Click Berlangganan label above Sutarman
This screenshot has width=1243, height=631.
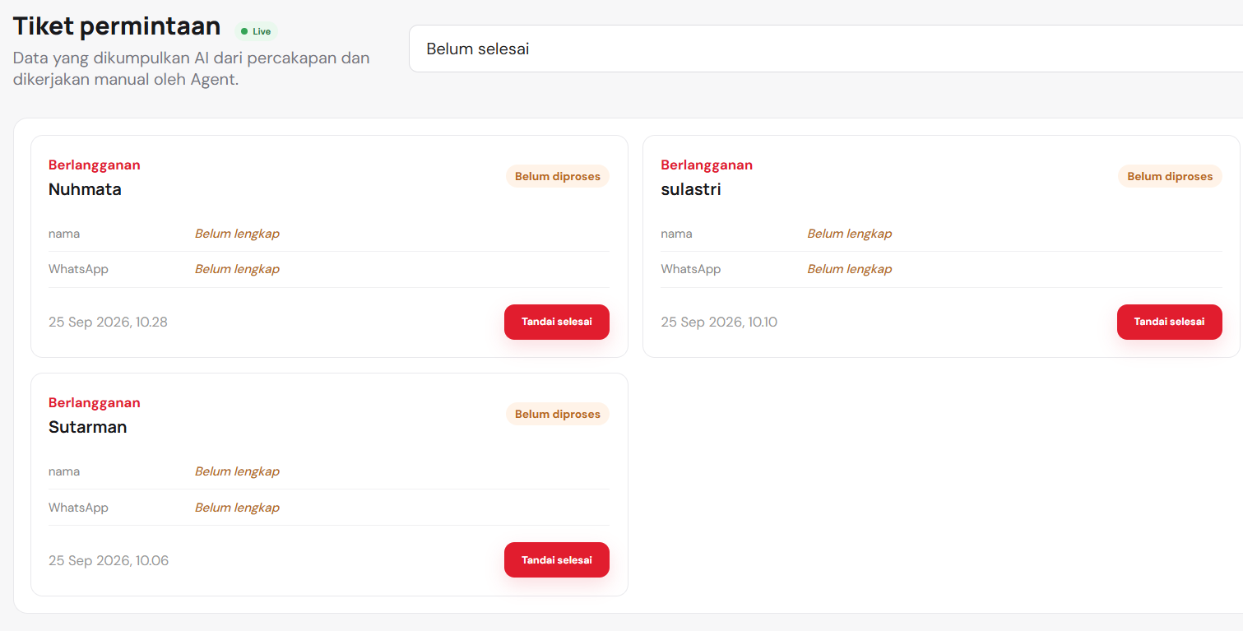coord(95,402)
